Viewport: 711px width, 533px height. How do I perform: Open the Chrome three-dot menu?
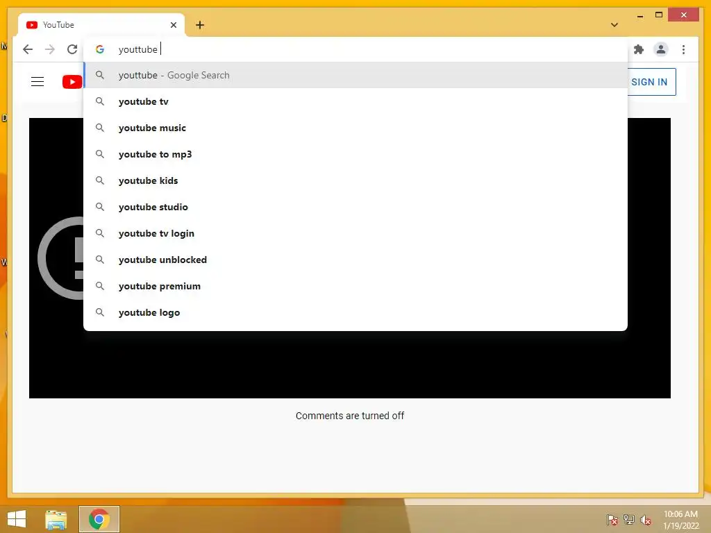click(683, 49)
